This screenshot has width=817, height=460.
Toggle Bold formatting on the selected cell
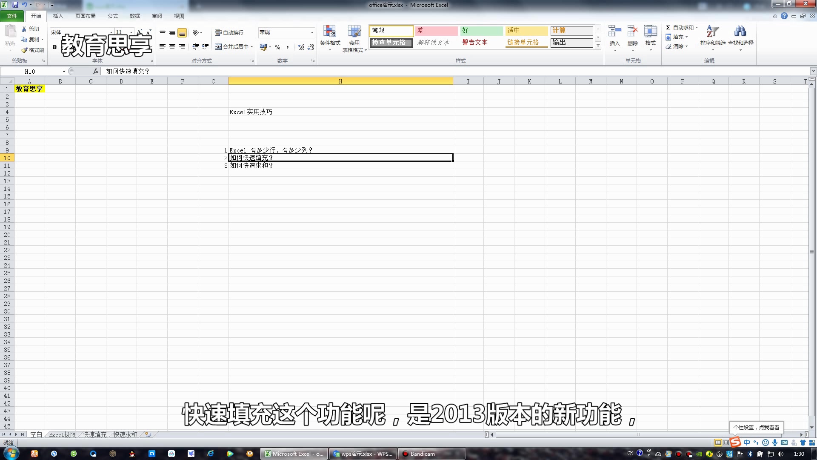[54, 47]
